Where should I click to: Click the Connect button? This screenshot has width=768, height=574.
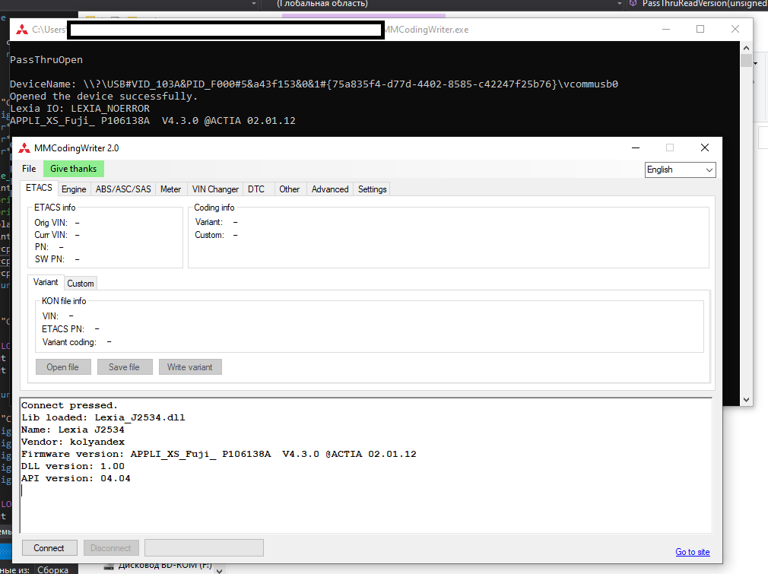(49, 548)
